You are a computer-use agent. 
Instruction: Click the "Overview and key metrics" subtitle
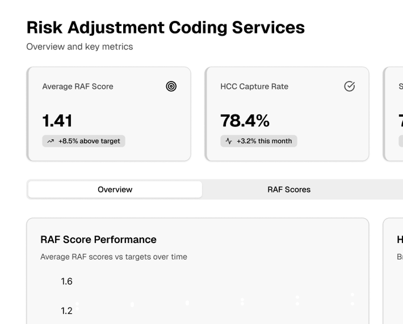point(79,46)
